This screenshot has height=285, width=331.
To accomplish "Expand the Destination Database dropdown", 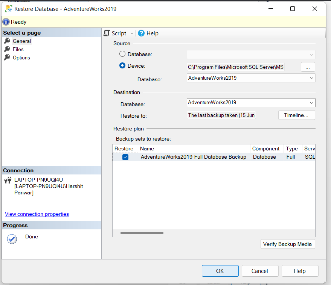I will [x=311, y=102].
